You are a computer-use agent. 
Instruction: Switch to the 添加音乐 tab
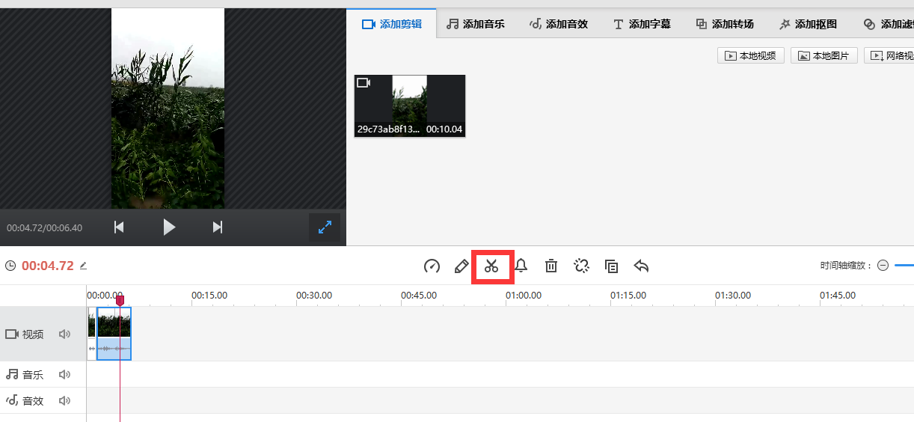[476, 24]
